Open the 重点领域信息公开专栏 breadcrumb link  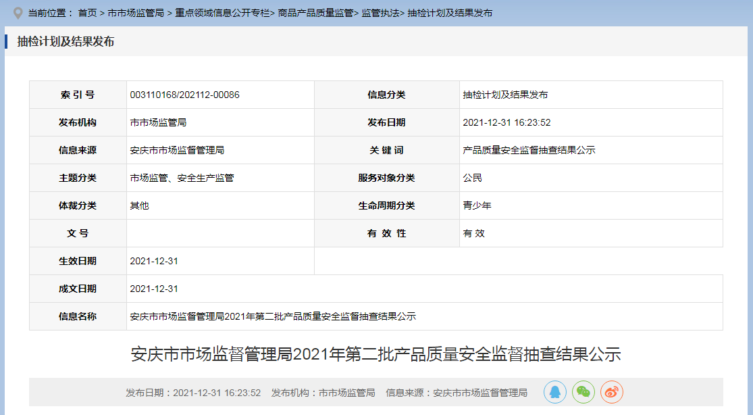[x=222, y=13]
